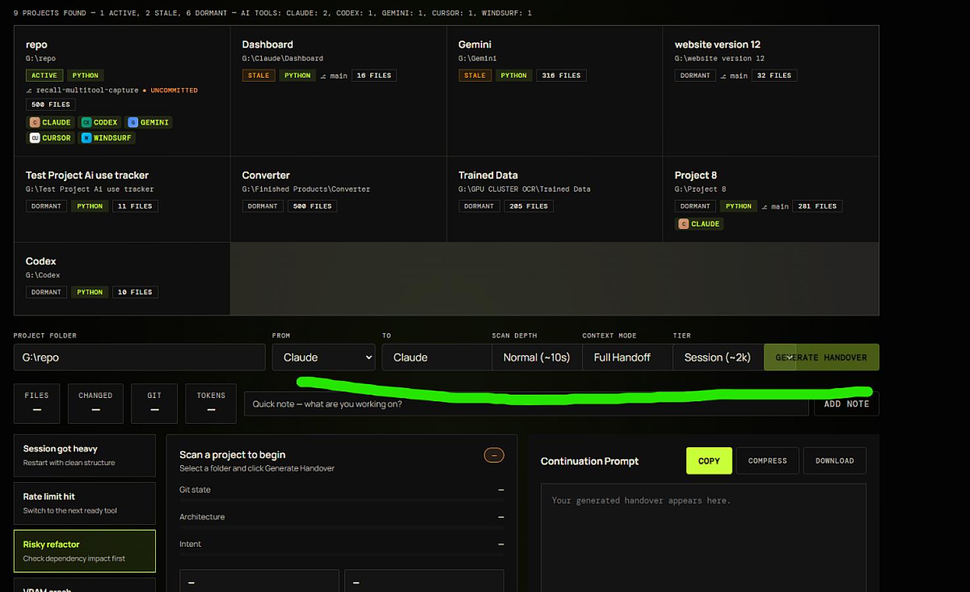The image size is (970, 592).
Task: Click the STALE tag on Dashboard card
Action: pyautogui.click(x=258, y=76)
